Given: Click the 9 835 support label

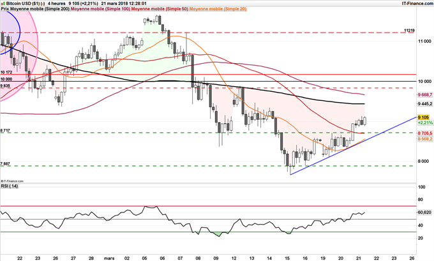Looking at the screenshot, I should click(5, 86).
